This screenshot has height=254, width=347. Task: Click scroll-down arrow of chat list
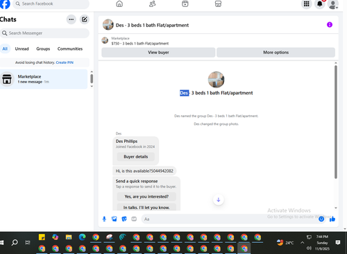click(92, 86)
